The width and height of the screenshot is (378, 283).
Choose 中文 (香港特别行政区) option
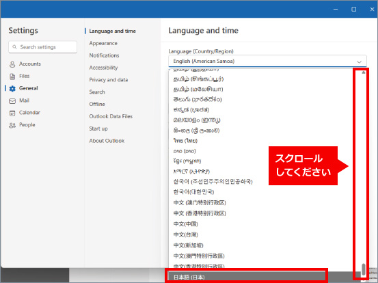click(x=200, y=213)
